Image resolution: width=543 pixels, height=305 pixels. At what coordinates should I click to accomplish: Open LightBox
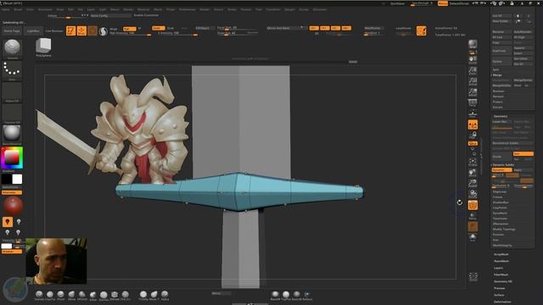pyautogui.click(x=33, y=31)
